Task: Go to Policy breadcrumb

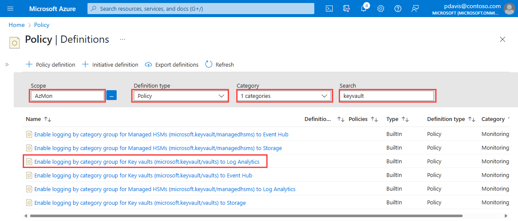Action: 42,25
